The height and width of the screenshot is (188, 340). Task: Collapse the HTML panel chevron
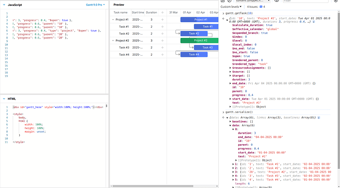pos(4,99)
